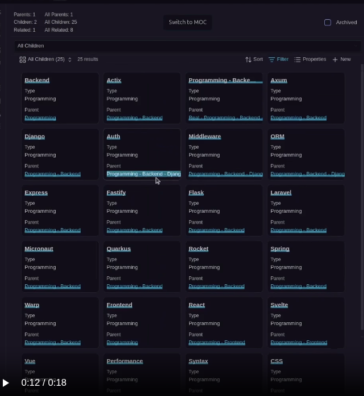This screenshot has width=364, height=396.
Task: Click the Filter funnel icon
Action: tap(272, 60)
